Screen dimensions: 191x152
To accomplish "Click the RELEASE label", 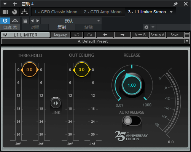I will 132,55.
